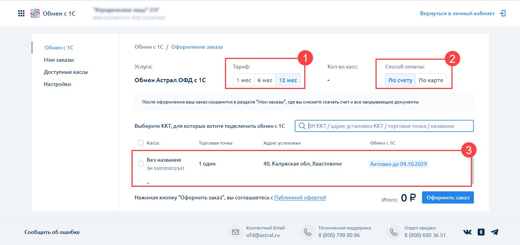Open the VK social network icon

coord(467,232)
